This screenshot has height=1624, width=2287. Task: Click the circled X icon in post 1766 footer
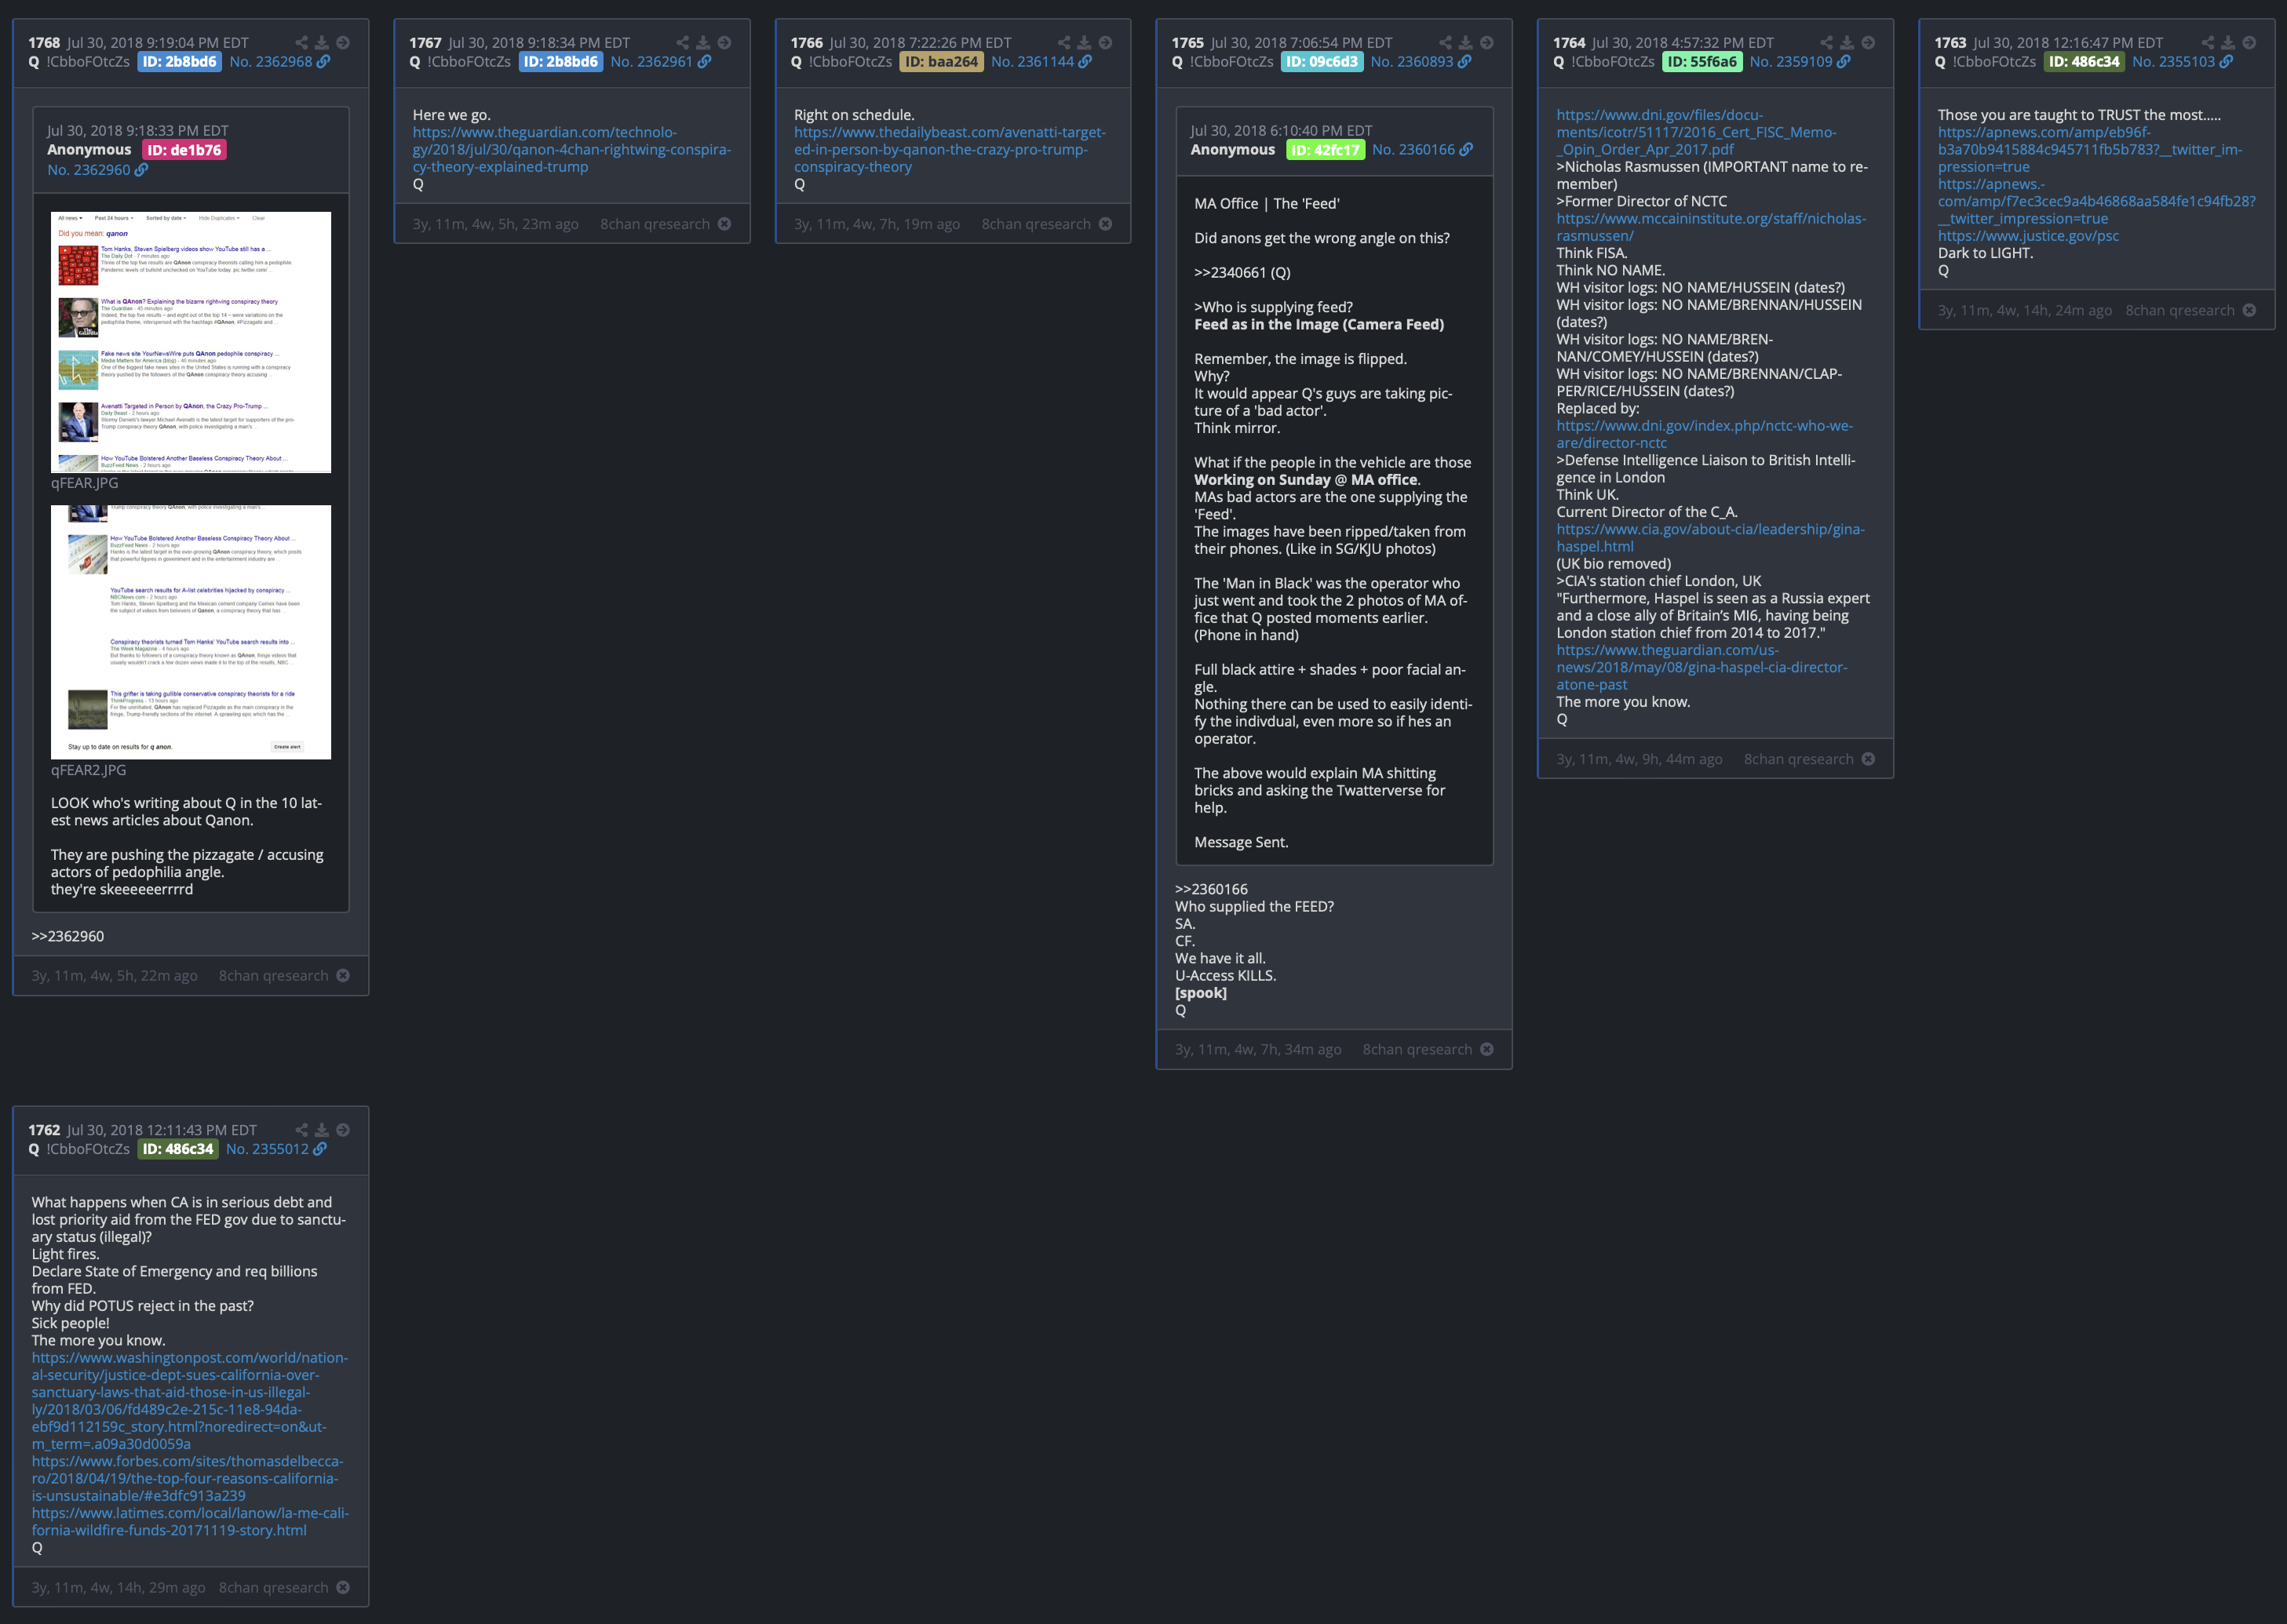(1106, 224)
